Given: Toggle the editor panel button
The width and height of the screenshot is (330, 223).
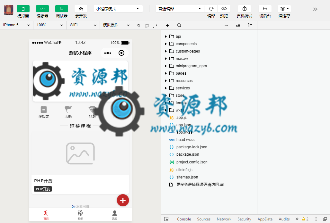Looking at the screenshot, I should click(x=42, y=9).
